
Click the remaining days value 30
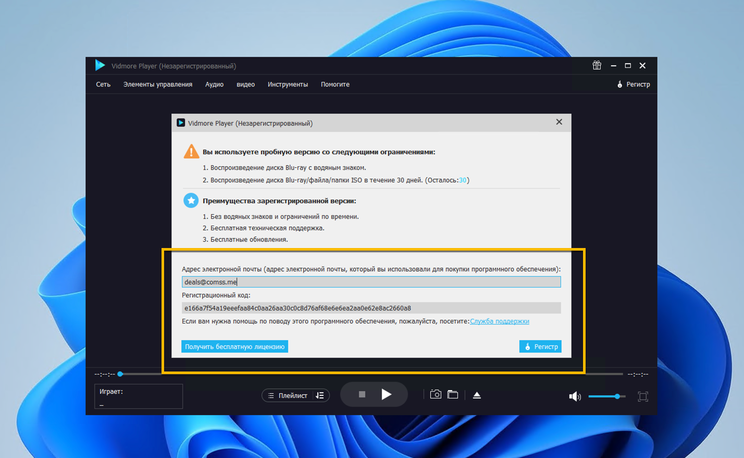click(463, 180)
